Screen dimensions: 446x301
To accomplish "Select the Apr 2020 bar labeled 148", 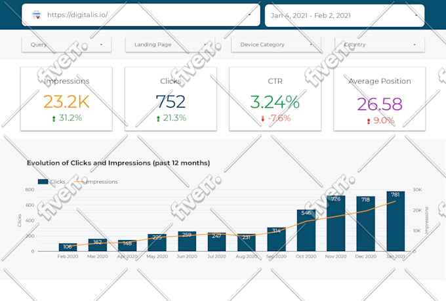I will (127, 245).
